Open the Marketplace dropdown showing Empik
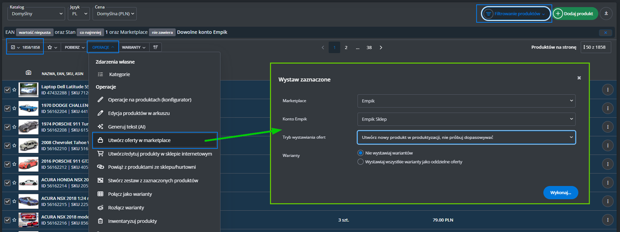The image size is (620, 232). [x=466, y=101]
